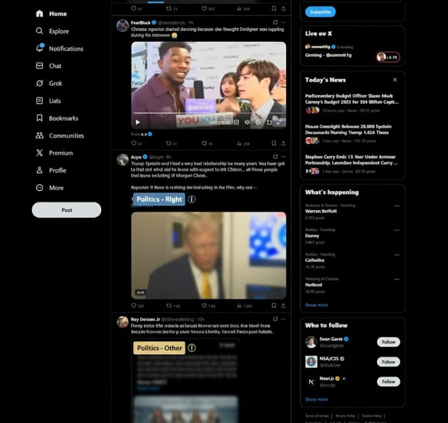The width and height of the screenshot is (448, 423).
Task: Expand options for Warren Buffett trend
Action: coord(397,206)
